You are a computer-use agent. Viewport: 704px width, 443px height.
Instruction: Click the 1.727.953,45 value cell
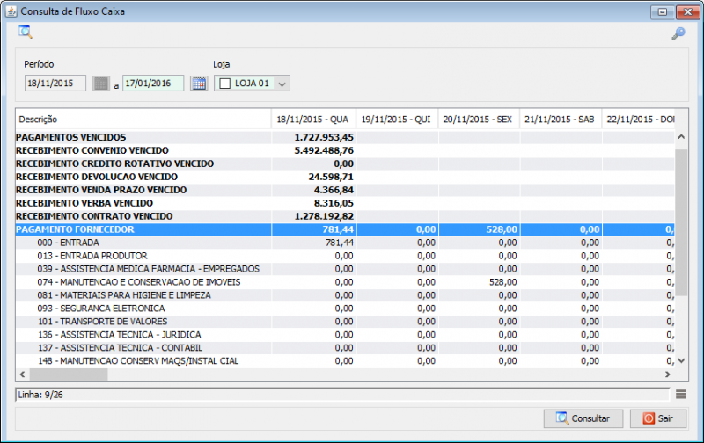click(313, 137)
